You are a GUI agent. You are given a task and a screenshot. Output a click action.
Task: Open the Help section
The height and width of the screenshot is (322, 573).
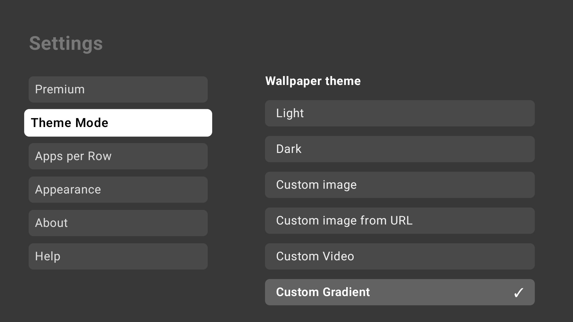tap(118, 256)
